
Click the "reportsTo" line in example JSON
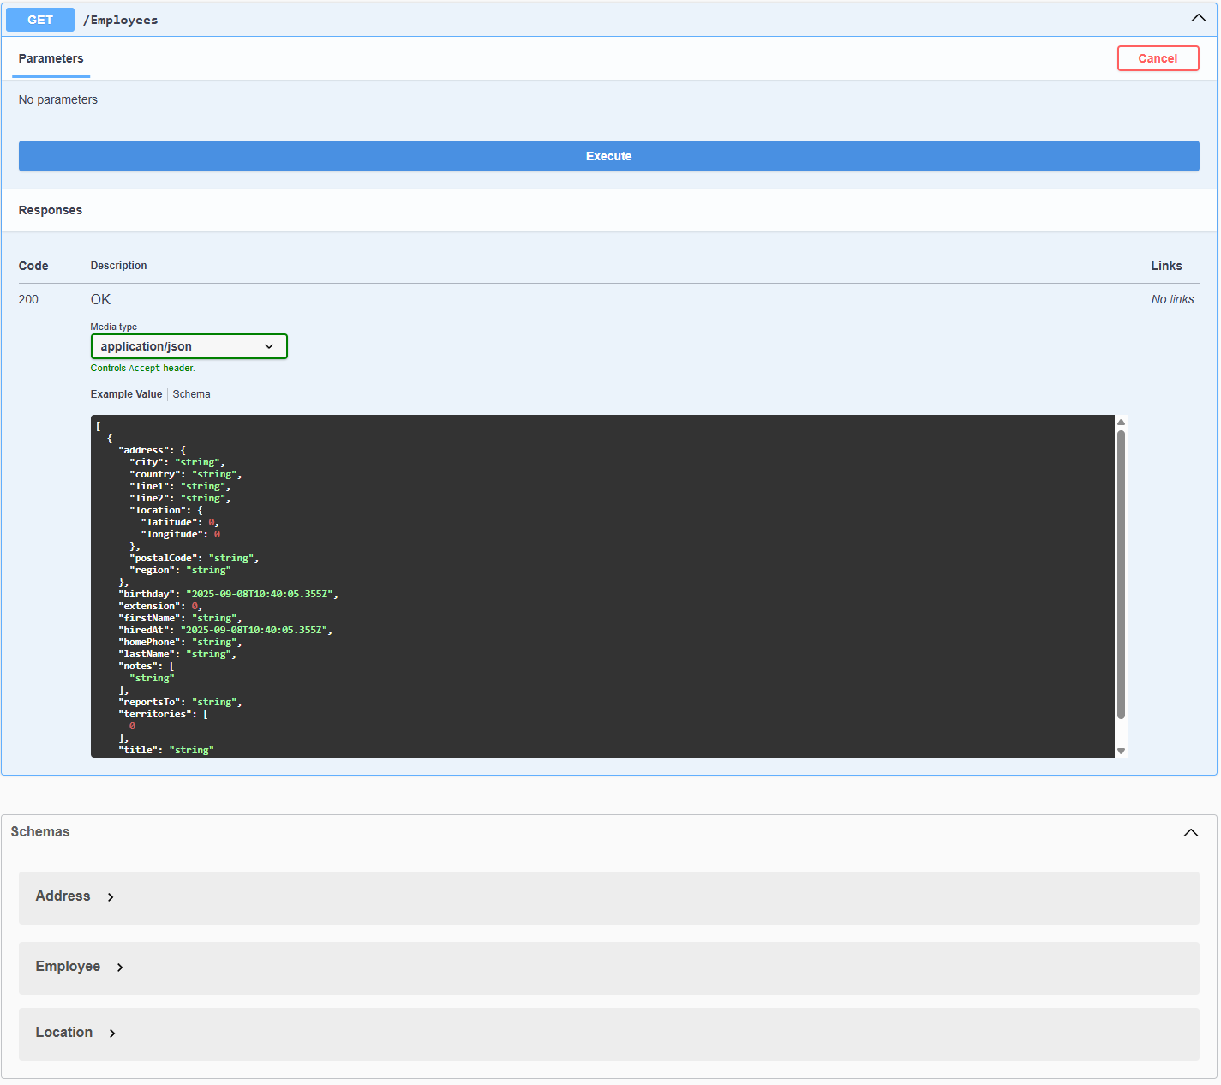pyautogui.click(x=180, y=702)
